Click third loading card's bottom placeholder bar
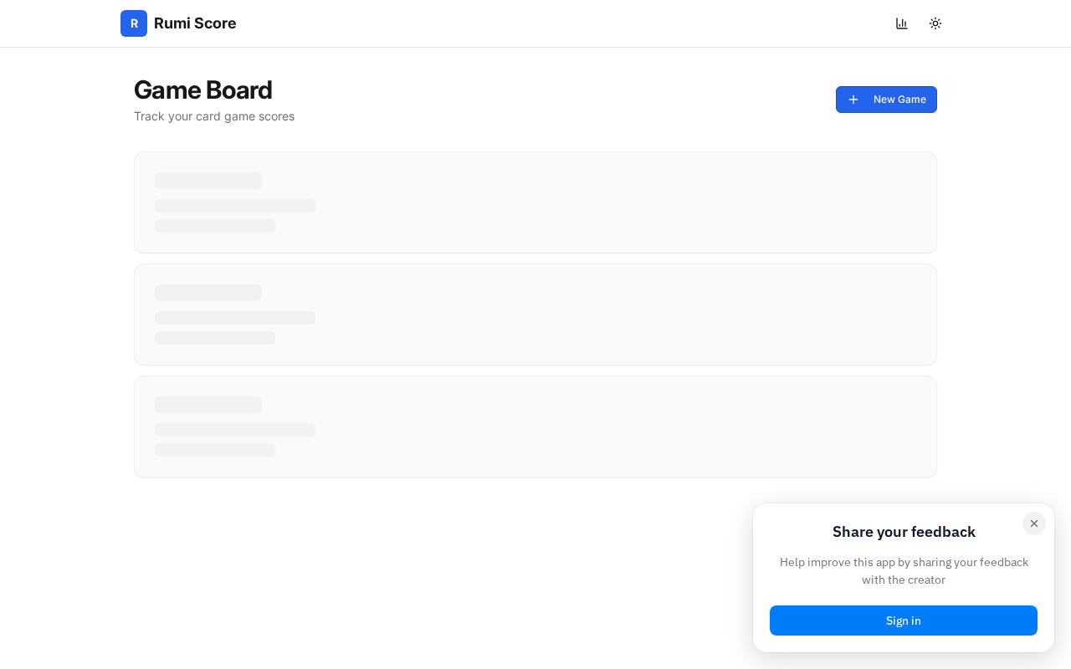 [x=215, y=450]
